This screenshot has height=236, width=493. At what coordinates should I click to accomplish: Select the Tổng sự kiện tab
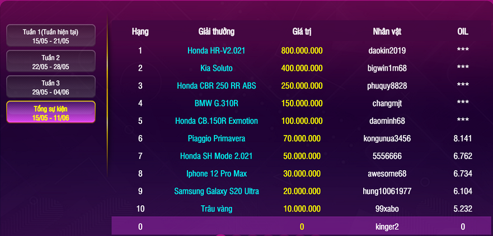(x=50, y=112)
